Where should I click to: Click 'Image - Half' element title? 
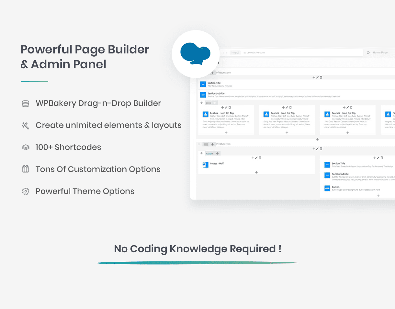click(217, 164)
